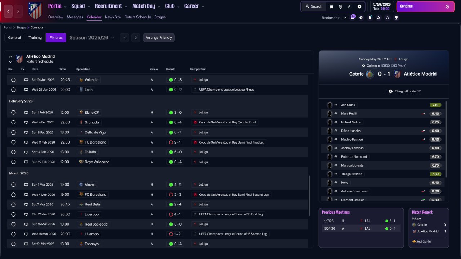The height and width of the screenshot is (259, 461).
Task: Click the goal ball icon beside Thiago Almada 87'
Action: [x=390, y=91]
